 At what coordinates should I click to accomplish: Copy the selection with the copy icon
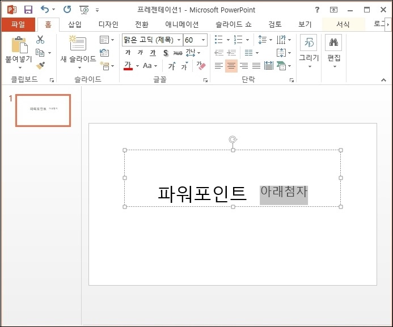(x=40, y=53)
